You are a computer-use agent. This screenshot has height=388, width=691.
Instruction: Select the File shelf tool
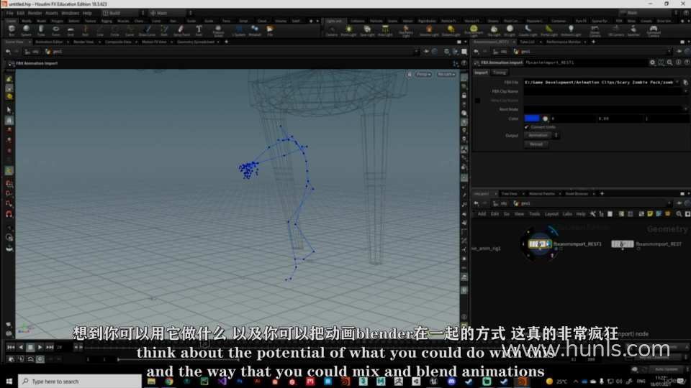tap(270, 30)
